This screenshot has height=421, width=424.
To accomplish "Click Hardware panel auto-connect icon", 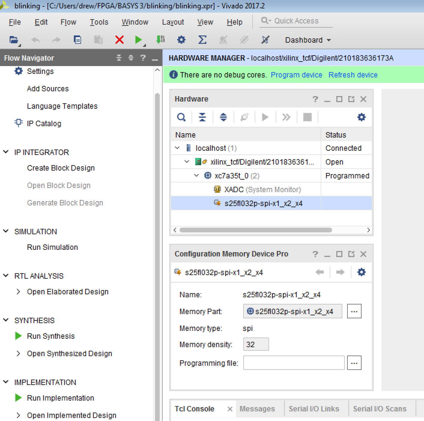I will point(244,117).
